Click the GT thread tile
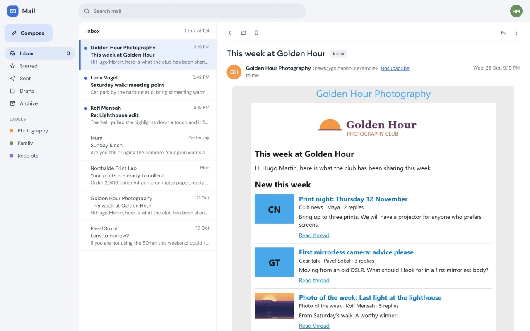Screen dimensions: 530x331 pos(274,262)
